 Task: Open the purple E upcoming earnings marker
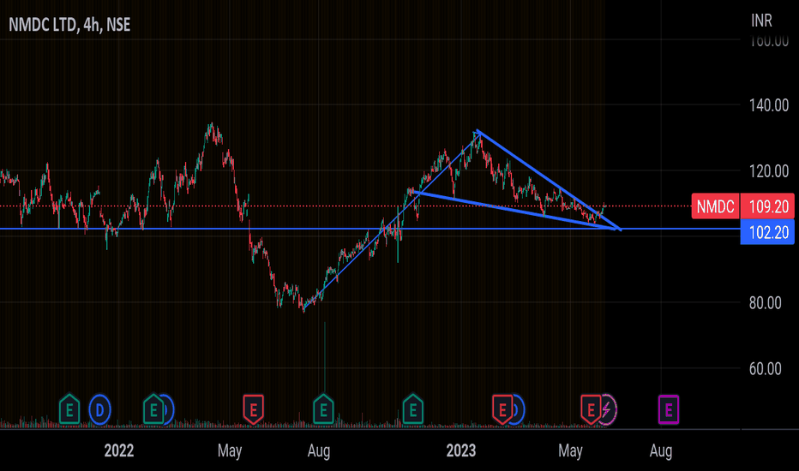[669, 409]
